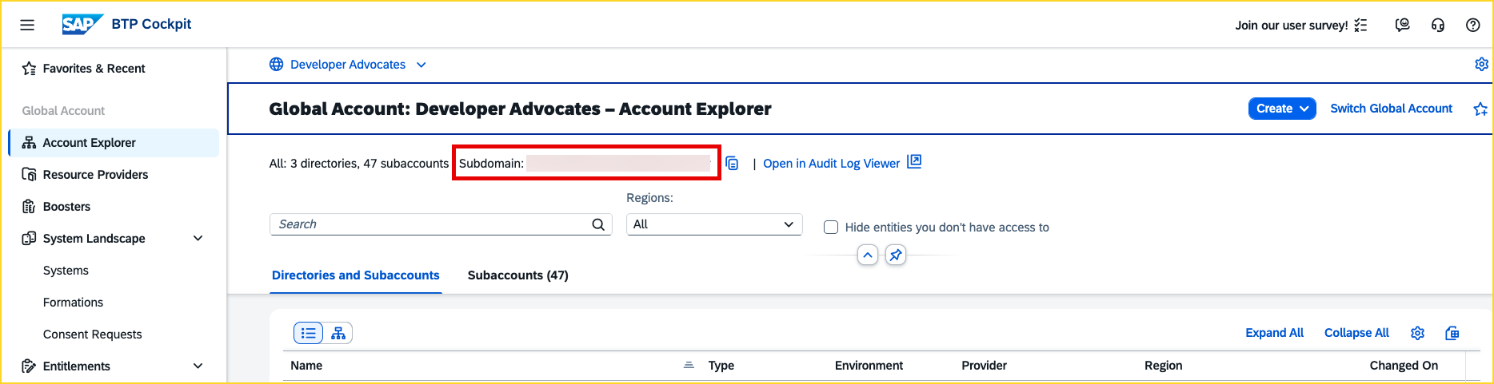The width and height of the screenshot is (1494, 384).
Task: Click the Environment column header
Action: [x=869, y=366]
